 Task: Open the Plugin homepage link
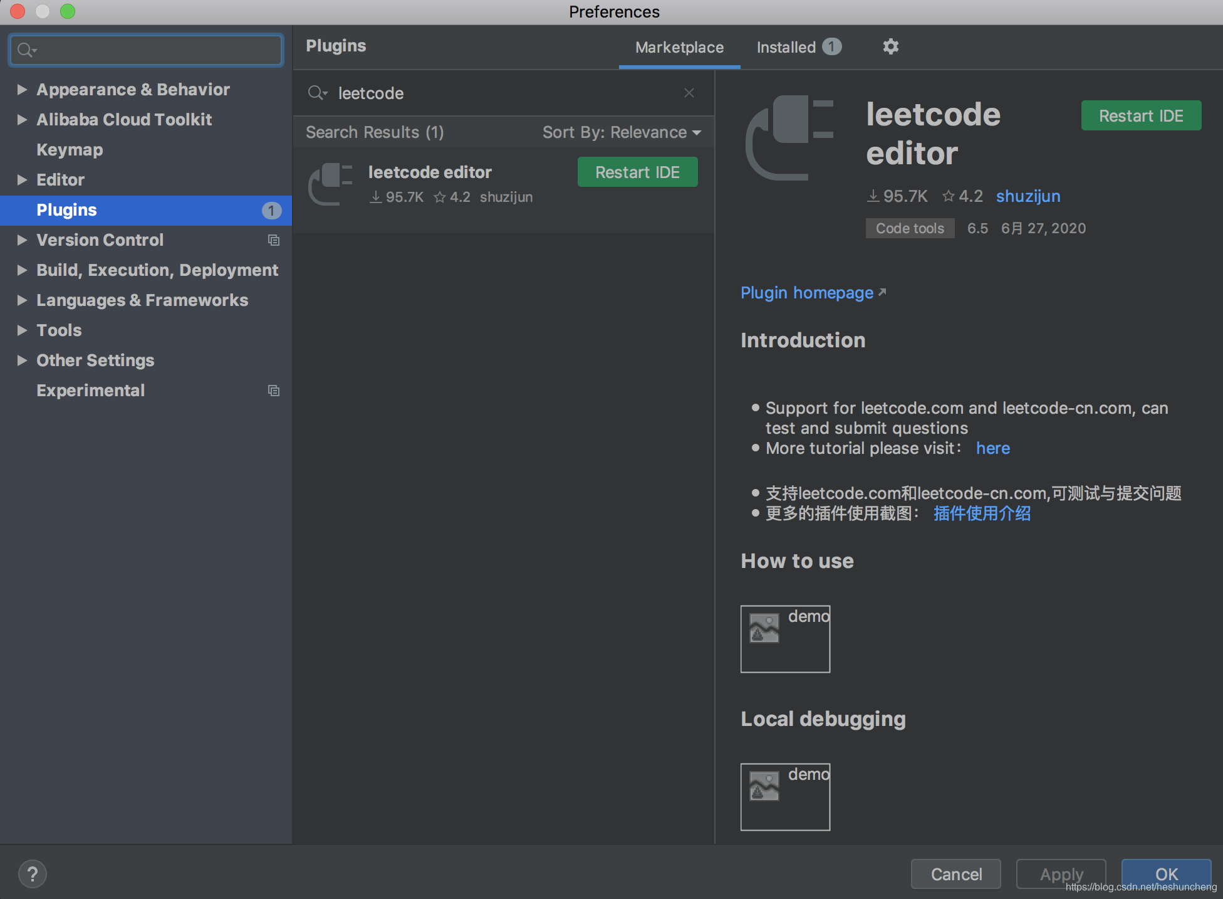click(x=807, y=293)
